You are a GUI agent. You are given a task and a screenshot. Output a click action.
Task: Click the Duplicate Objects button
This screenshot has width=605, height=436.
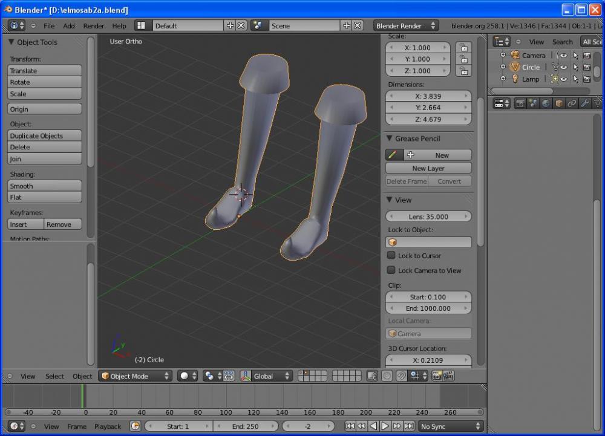click(x=45, y=136)
